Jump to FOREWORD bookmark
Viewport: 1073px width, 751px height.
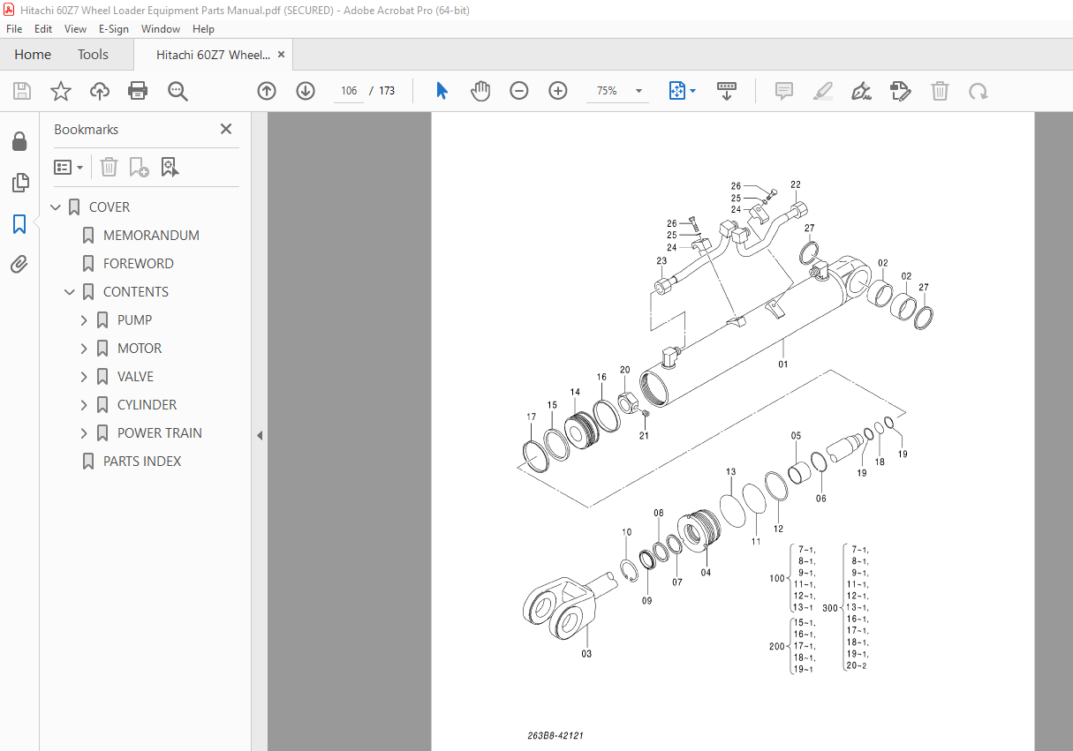(138, 264)
